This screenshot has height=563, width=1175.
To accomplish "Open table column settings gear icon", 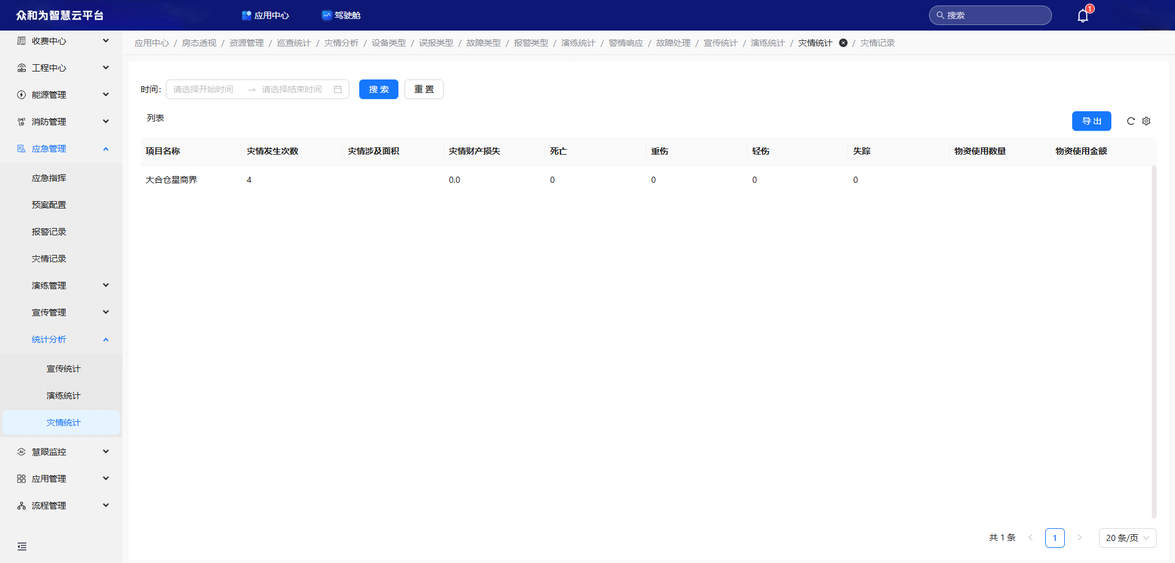I will (1146, 121).
